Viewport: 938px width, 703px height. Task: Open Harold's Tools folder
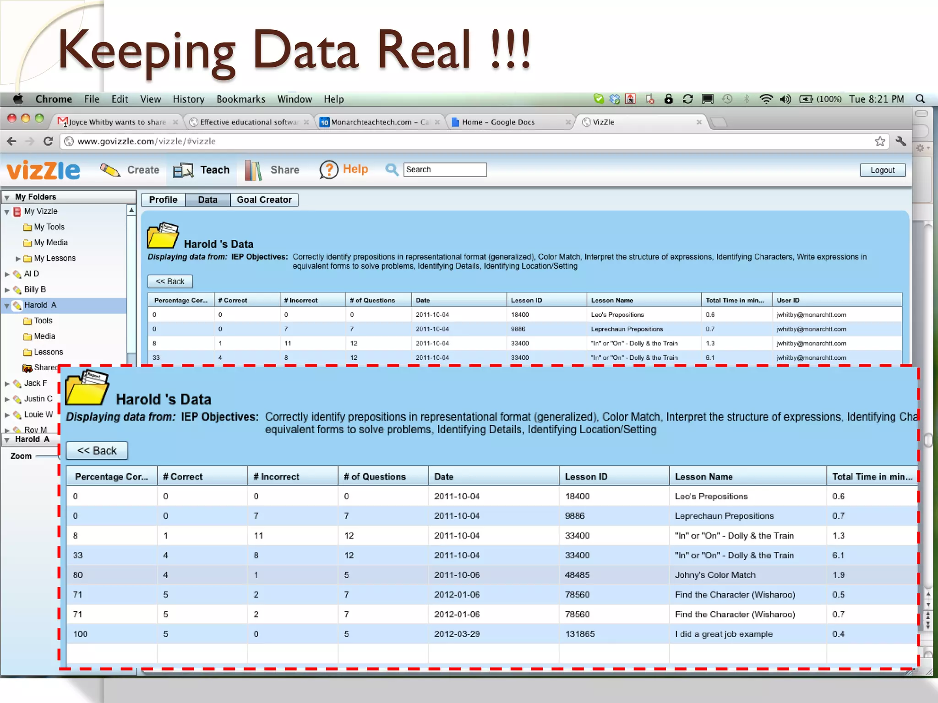(38, 321)
